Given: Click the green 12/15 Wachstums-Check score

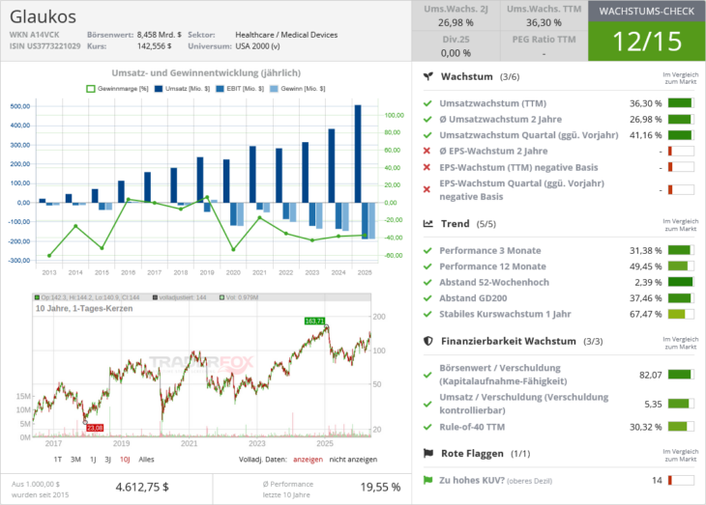Looking at the screenshot, I should tap(647, 42).
